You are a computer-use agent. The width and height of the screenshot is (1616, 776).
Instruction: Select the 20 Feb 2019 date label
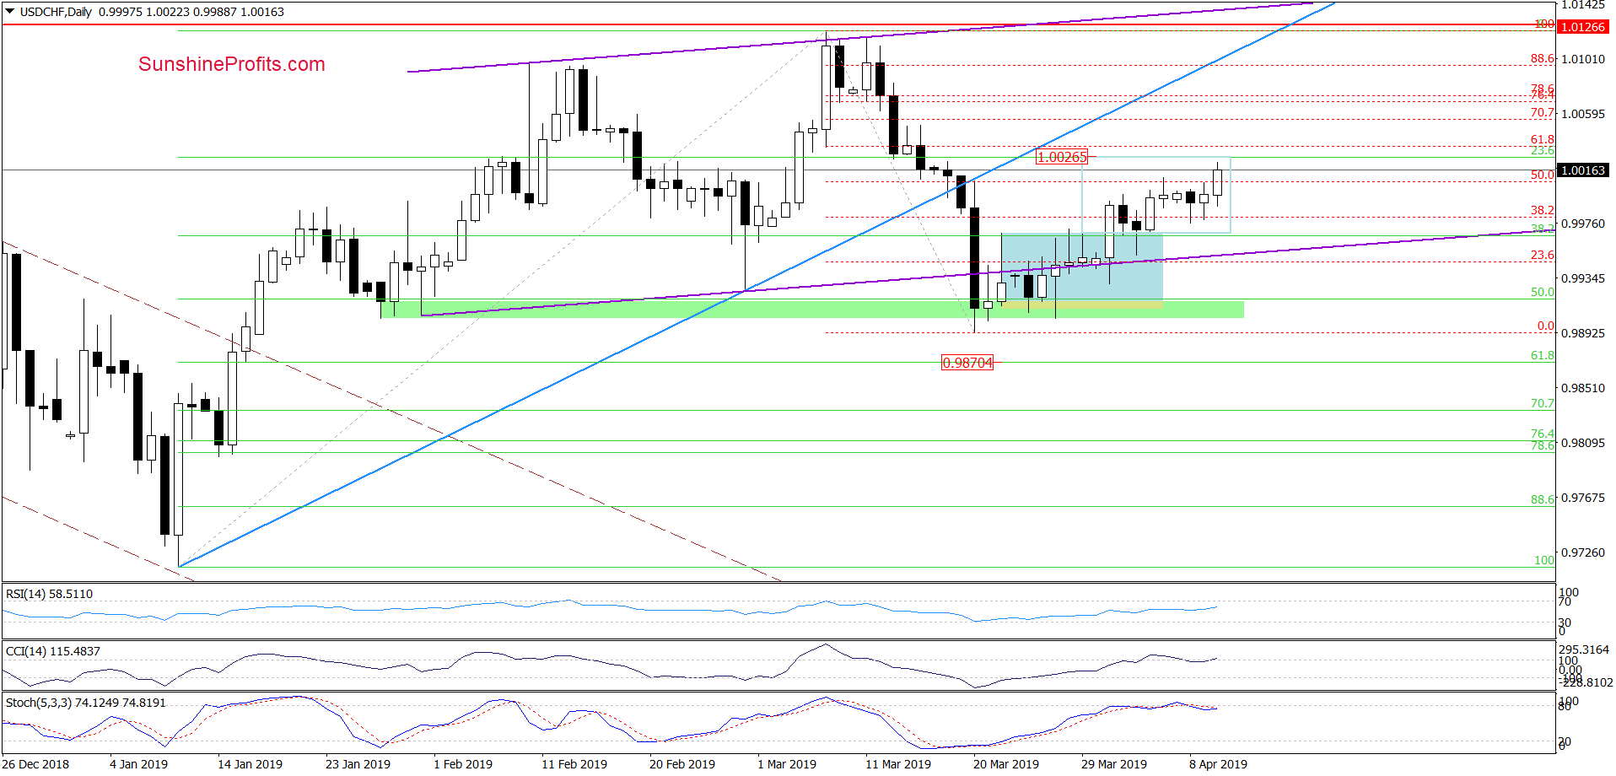682,764
